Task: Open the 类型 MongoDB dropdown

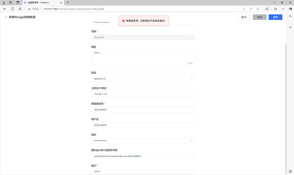Action: coord(143,37)
